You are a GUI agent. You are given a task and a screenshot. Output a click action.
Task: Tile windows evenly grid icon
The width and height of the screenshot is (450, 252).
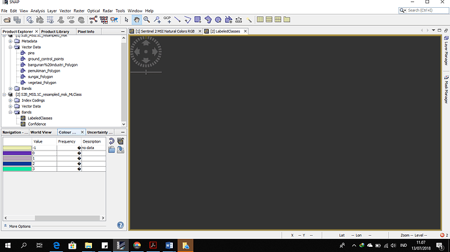(278, 20)
